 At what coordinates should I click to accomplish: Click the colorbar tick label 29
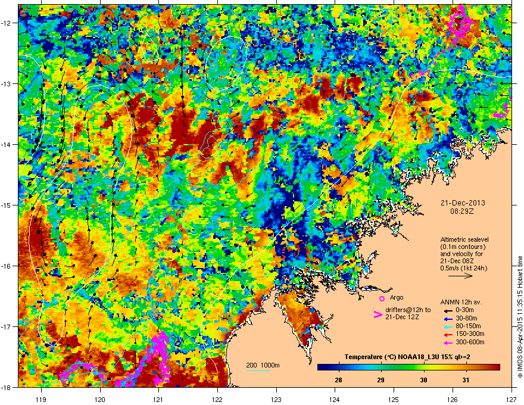[380, 380]
